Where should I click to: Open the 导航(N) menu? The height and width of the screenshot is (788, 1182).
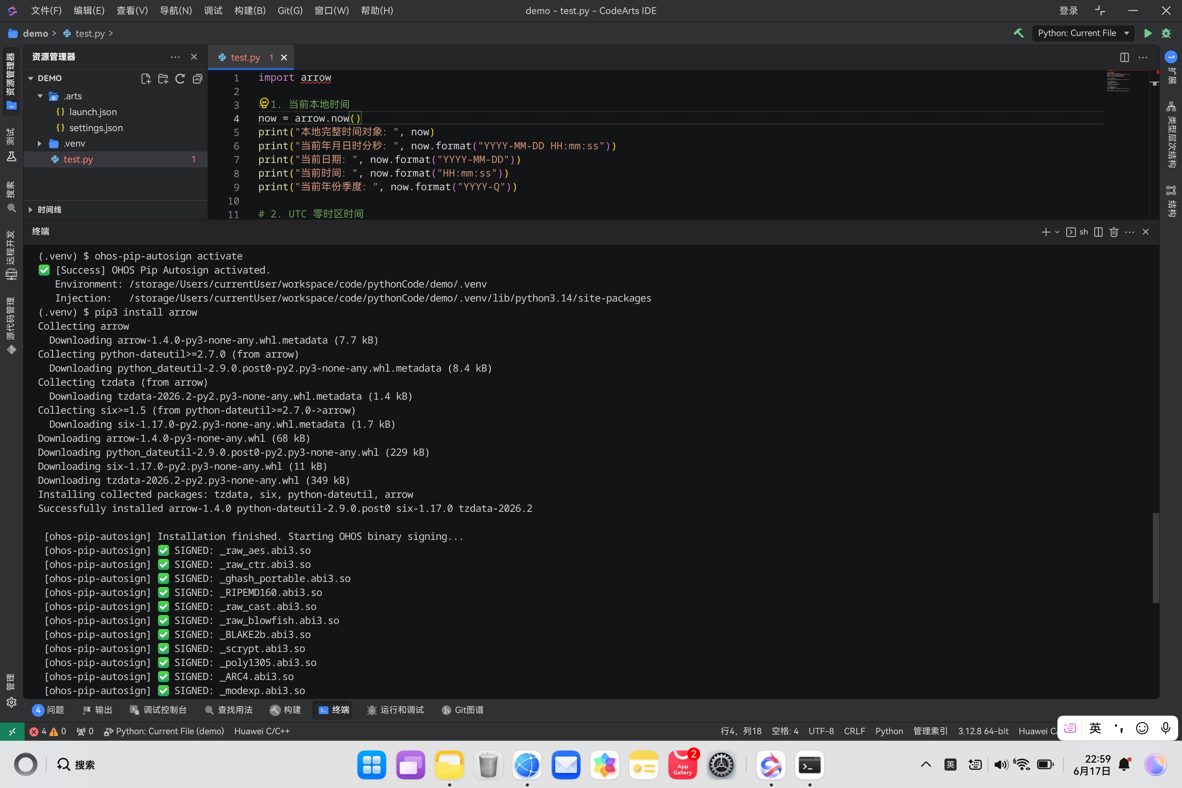tap(176, 11)
